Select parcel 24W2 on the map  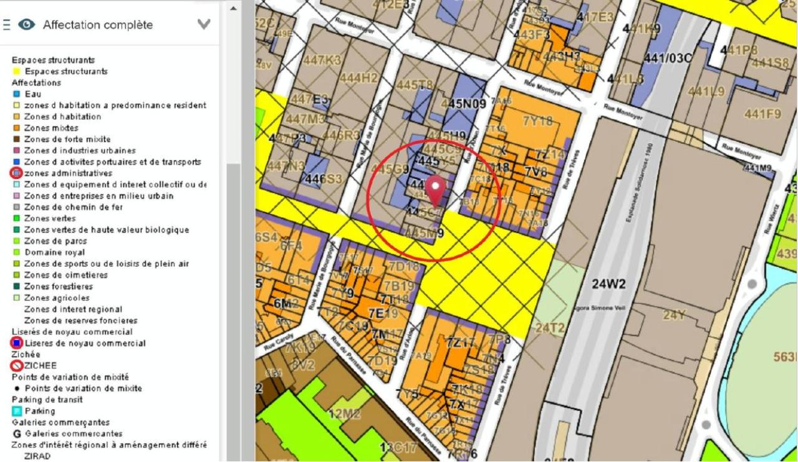pos(608,285)
